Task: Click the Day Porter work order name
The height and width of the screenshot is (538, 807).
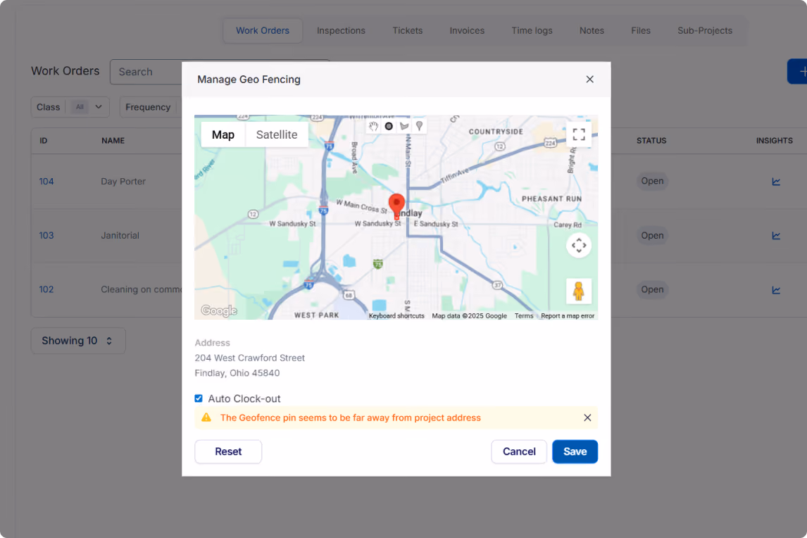Action: pos(123,181)
